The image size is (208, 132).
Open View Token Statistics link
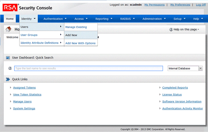pos(27,94)
